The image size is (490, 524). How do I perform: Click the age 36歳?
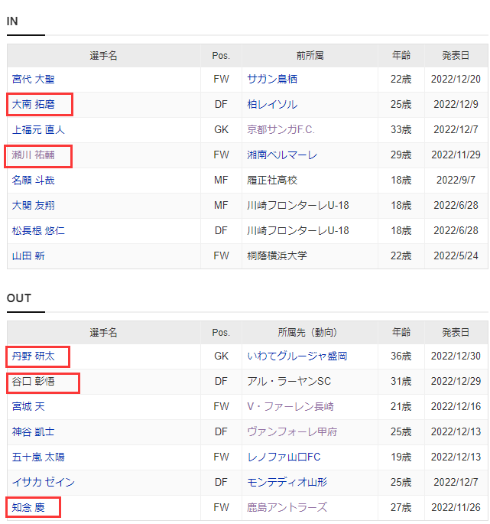pyautogui.click(x=401, y=356)
